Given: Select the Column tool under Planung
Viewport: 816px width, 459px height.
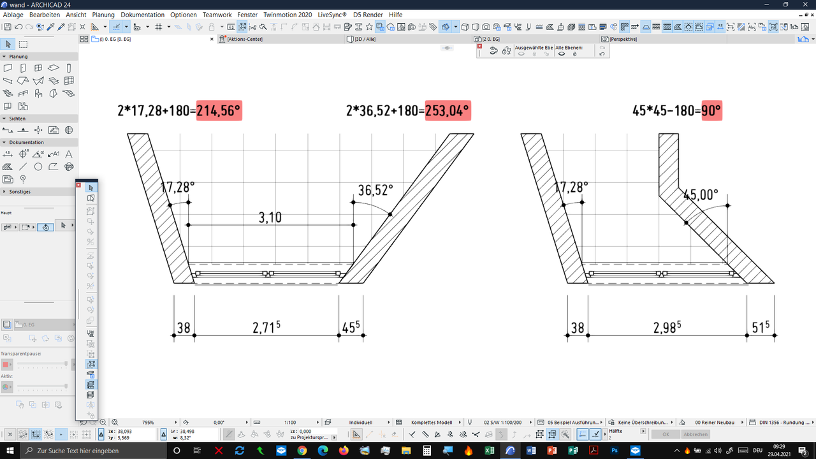Looking at the screenshot, I should pos(69,68).
